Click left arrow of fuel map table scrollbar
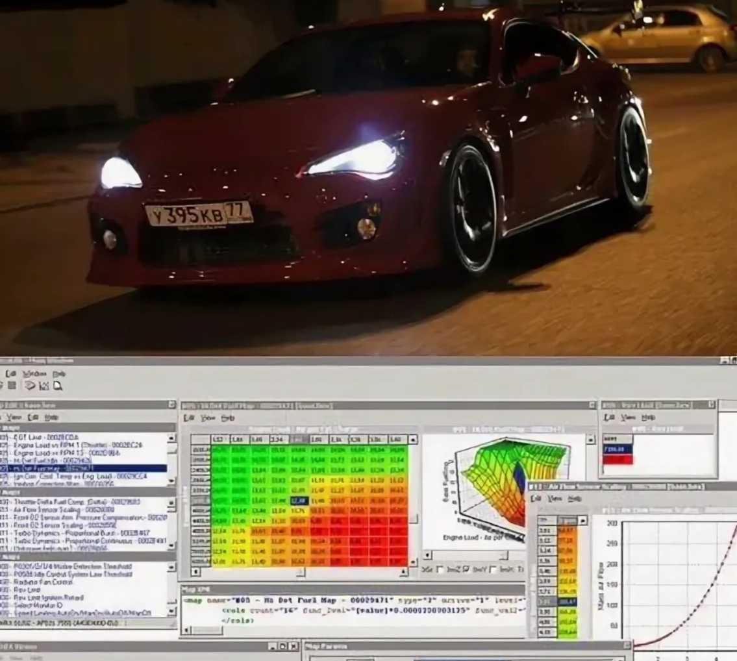Image resolution: width=737 pixels, height=661 pixels. pos(195,571)
